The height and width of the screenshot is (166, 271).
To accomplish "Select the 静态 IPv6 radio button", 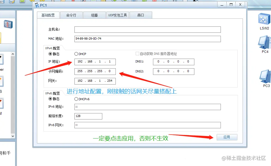I will pos(50,99).
